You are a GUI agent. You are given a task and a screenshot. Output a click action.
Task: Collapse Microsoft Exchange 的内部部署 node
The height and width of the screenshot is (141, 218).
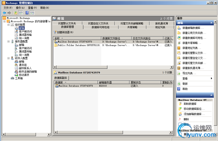pos(5,21)
